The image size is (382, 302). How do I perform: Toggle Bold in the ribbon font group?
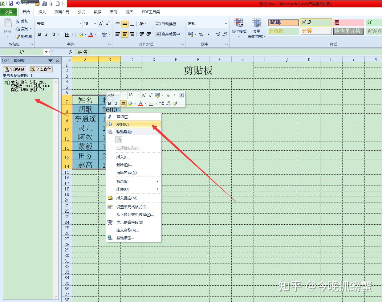coord(39,35)
